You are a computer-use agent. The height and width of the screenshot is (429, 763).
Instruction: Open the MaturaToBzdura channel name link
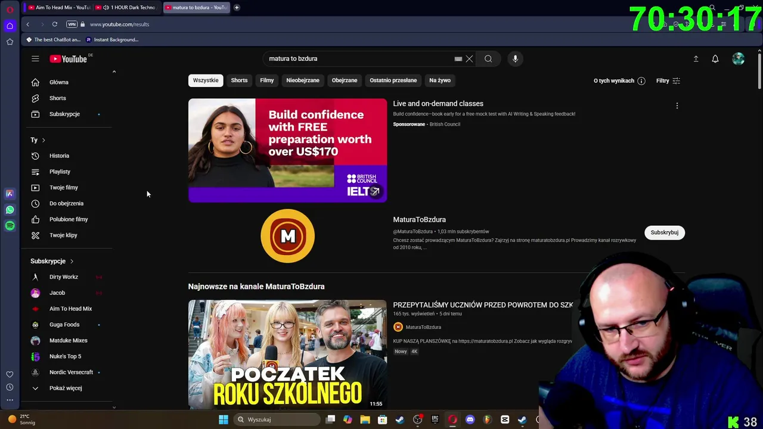(x=419, y=219)
